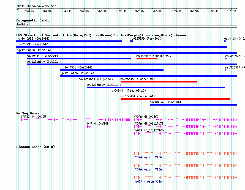Select red nsv555451 (Cooper2011) loss bar

click(x=175, y=99)
